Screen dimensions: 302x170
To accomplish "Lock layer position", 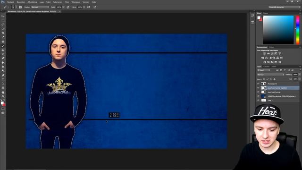I will 271,79.
